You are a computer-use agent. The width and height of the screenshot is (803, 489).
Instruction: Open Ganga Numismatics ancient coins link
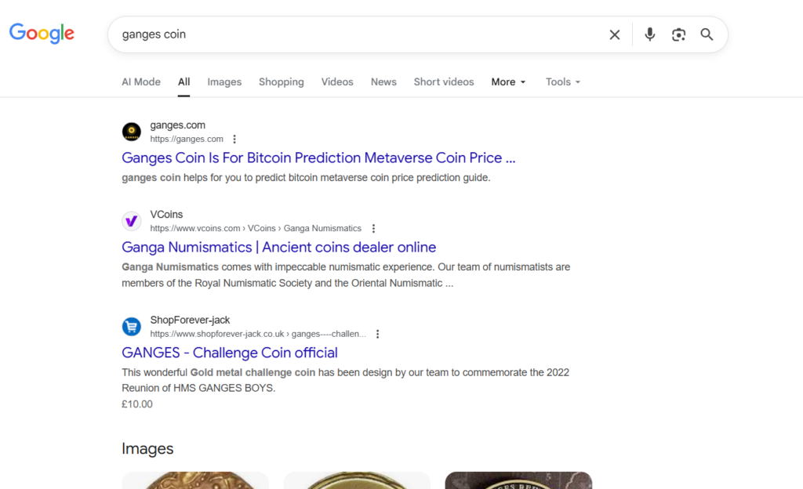[x=278, y=248]
